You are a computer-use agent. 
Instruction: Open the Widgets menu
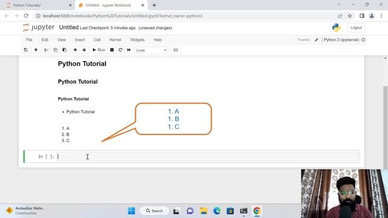[137, 40]
